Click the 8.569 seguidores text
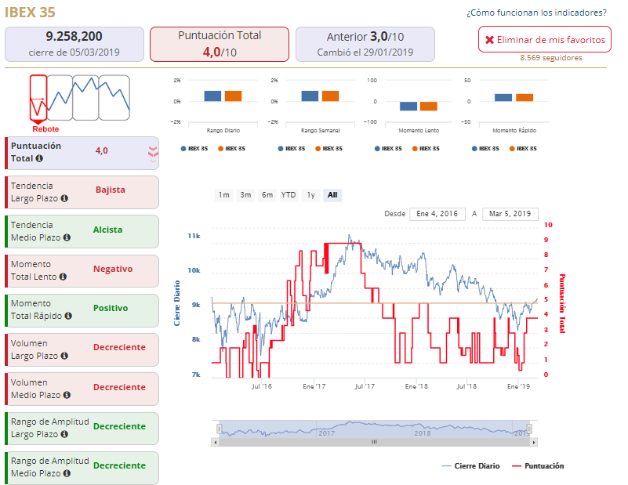The image size is (628, 485). pyautogui.click(x=551, y=58)
